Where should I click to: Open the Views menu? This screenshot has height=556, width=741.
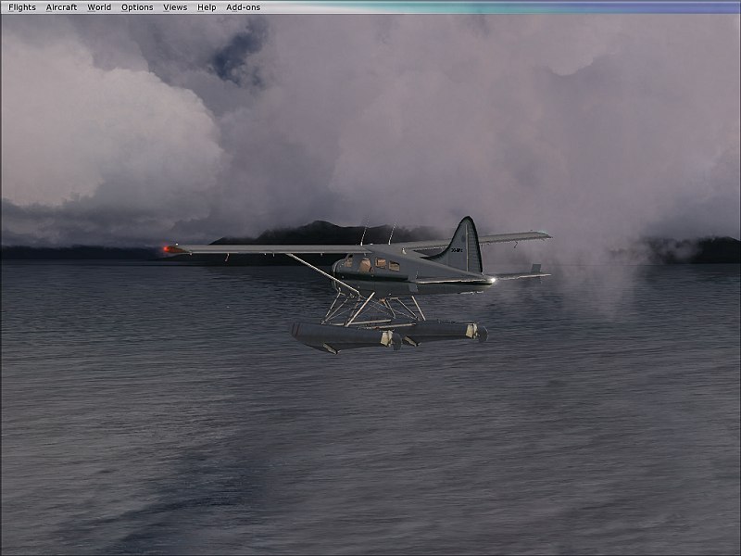click(x=175, y=7)
